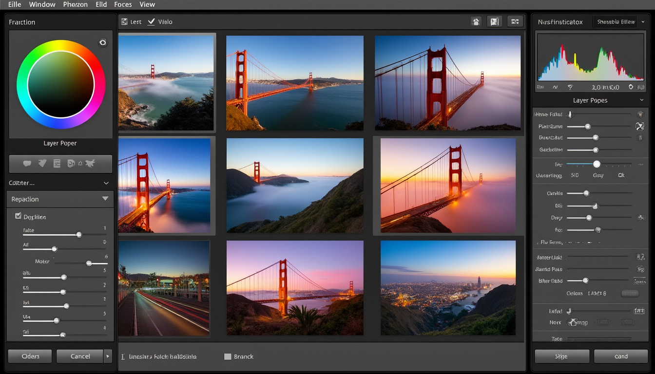Toggle the Vlelo checkmark above the grid

click(151, 21)
